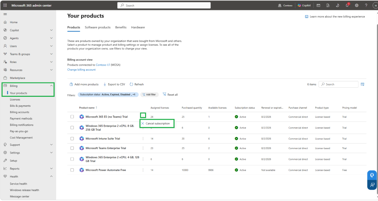Click the Contoso organization in the header
Viewport: 378px width, 201px height.
[285, 5]
